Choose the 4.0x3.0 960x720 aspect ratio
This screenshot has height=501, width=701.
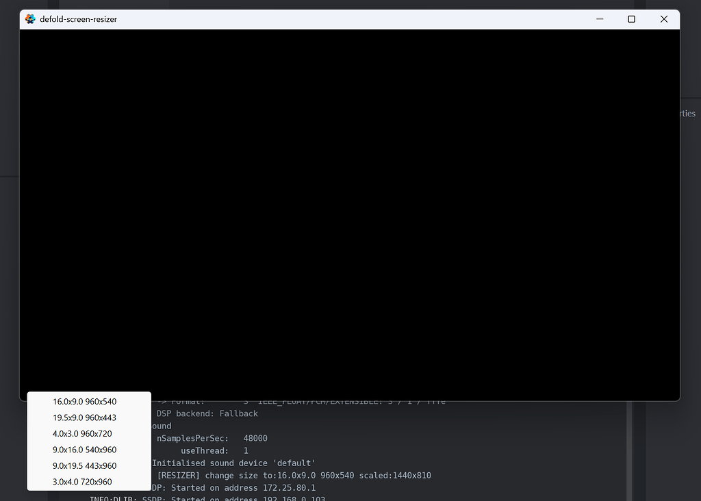[x=81, y=433]
